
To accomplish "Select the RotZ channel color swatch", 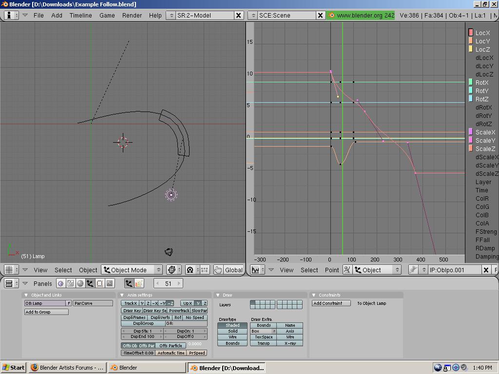I will [x=471, y=99].
